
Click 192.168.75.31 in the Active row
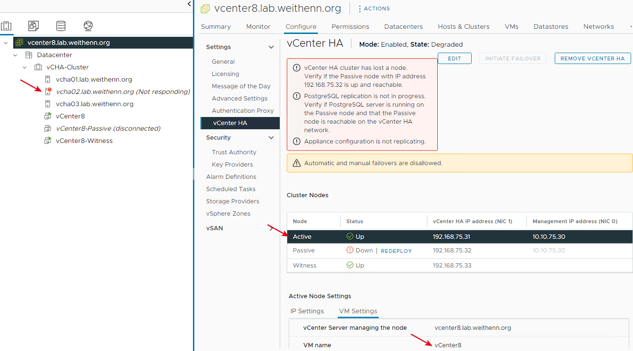click(x=451, y=237)
